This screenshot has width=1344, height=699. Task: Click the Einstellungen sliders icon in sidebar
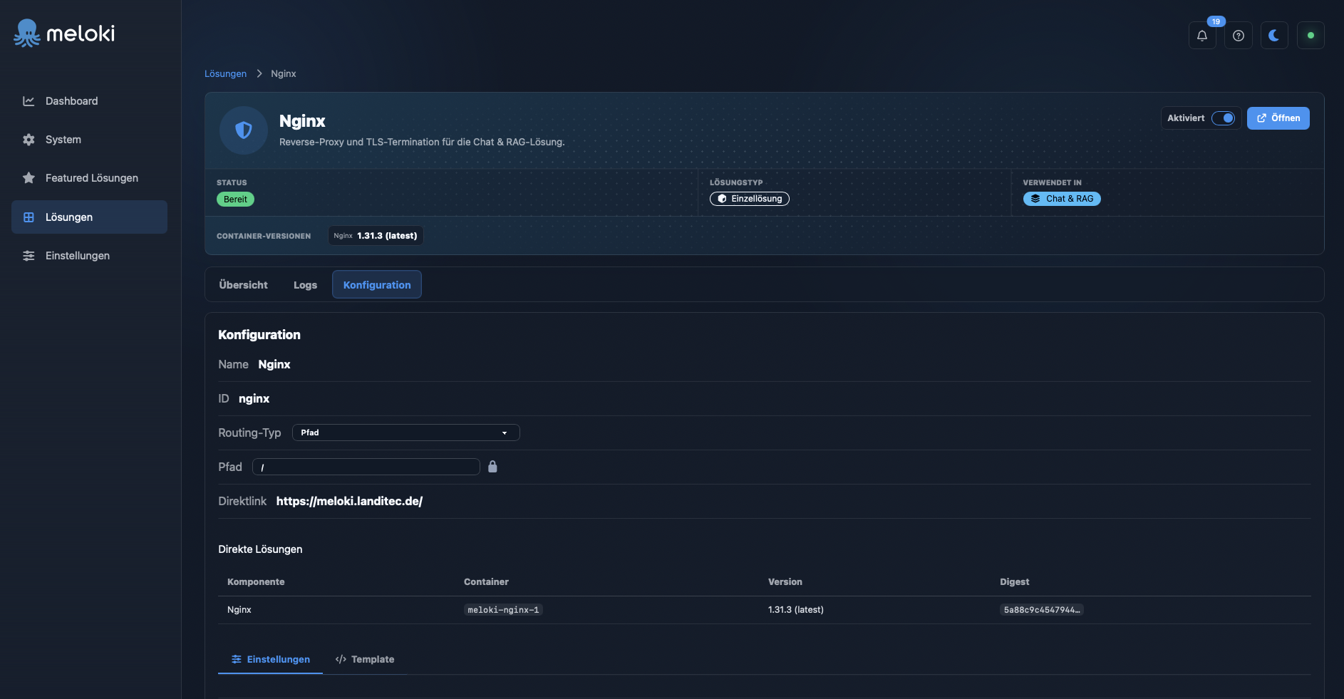[29, 256]
